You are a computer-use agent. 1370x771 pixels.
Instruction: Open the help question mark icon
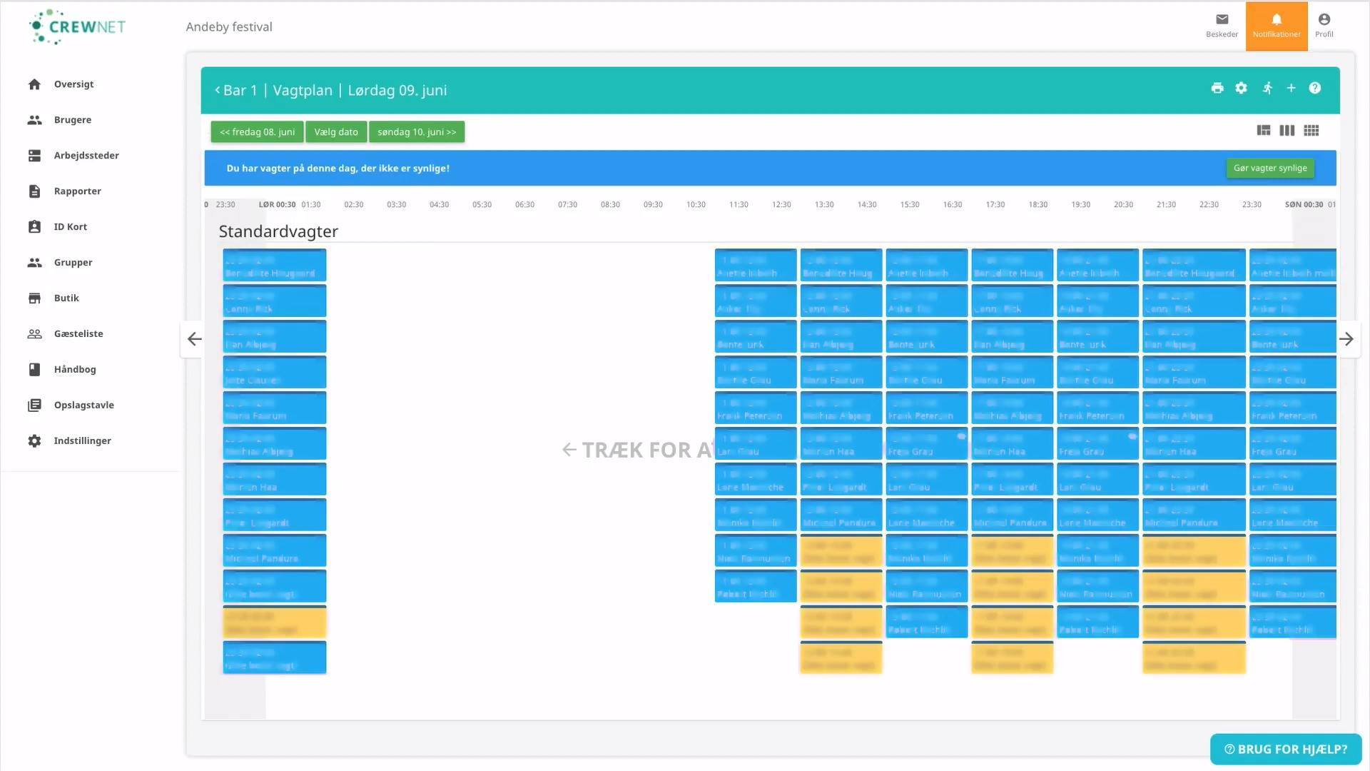click(x=1315, y=88)
